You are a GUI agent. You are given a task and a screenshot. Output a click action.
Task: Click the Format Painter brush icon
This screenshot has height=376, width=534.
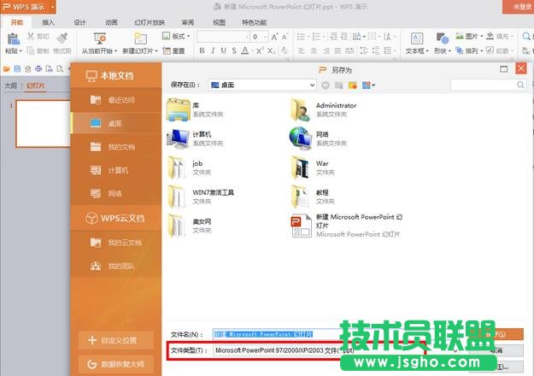point(62,38)
